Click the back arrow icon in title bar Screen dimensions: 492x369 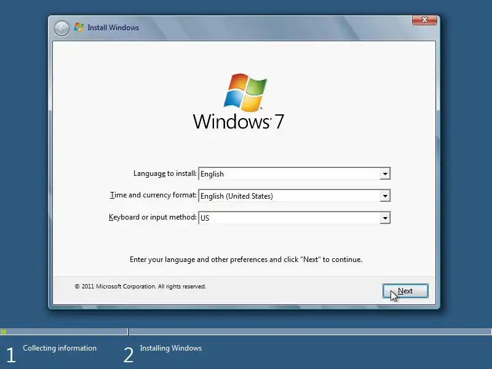[61, 28]
